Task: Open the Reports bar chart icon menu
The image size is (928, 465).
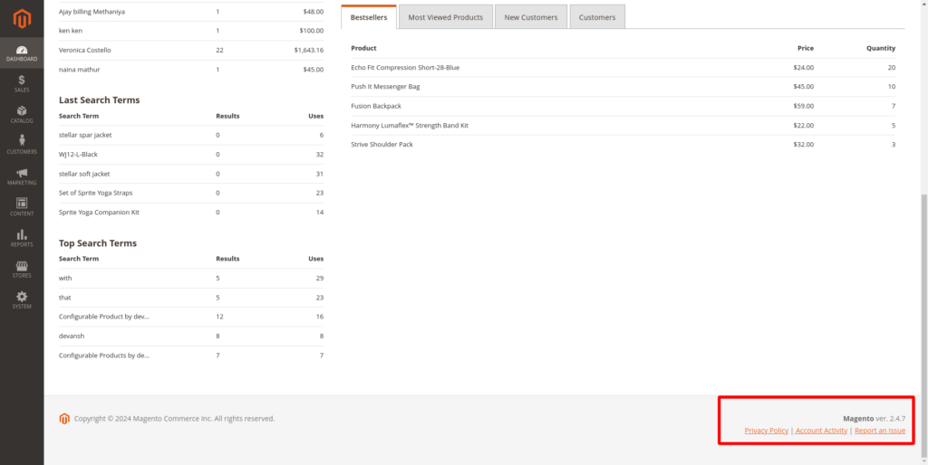Action: tap(22, 238)
